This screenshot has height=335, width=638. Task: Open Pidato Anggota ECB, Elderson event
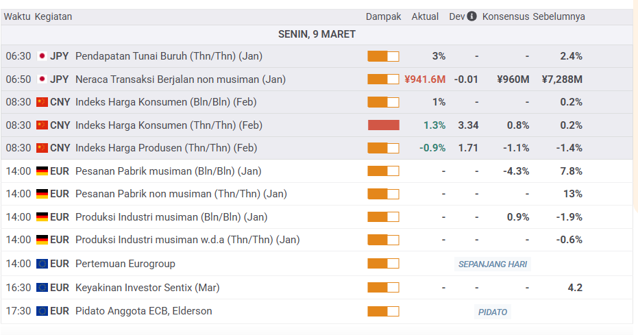pos(143,311)
